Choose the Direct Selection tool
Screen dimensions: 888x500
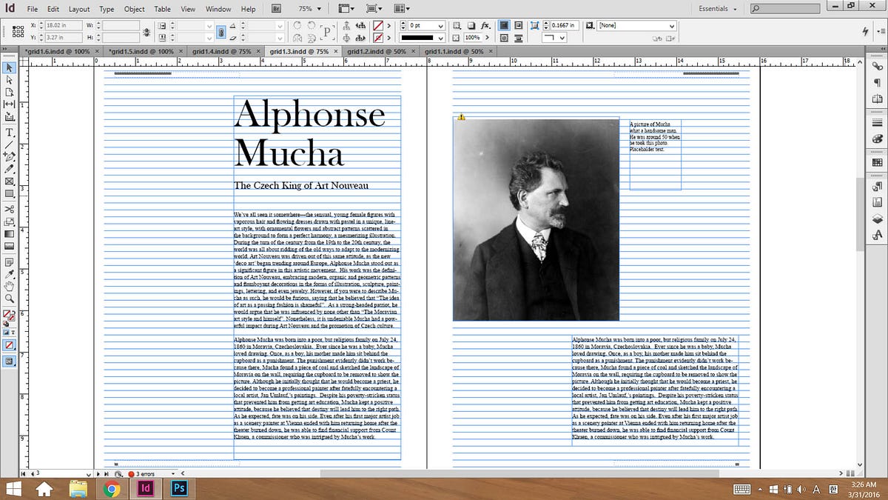pos(10,79)
